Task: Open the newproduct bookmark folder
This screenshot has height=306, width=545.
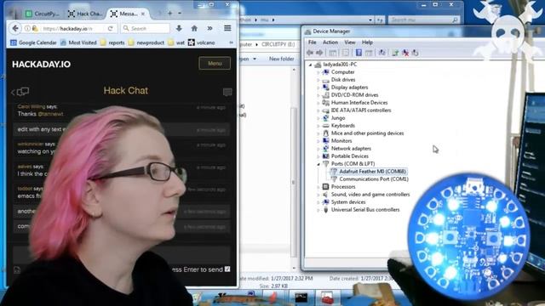Action: [x=146, y=42]
